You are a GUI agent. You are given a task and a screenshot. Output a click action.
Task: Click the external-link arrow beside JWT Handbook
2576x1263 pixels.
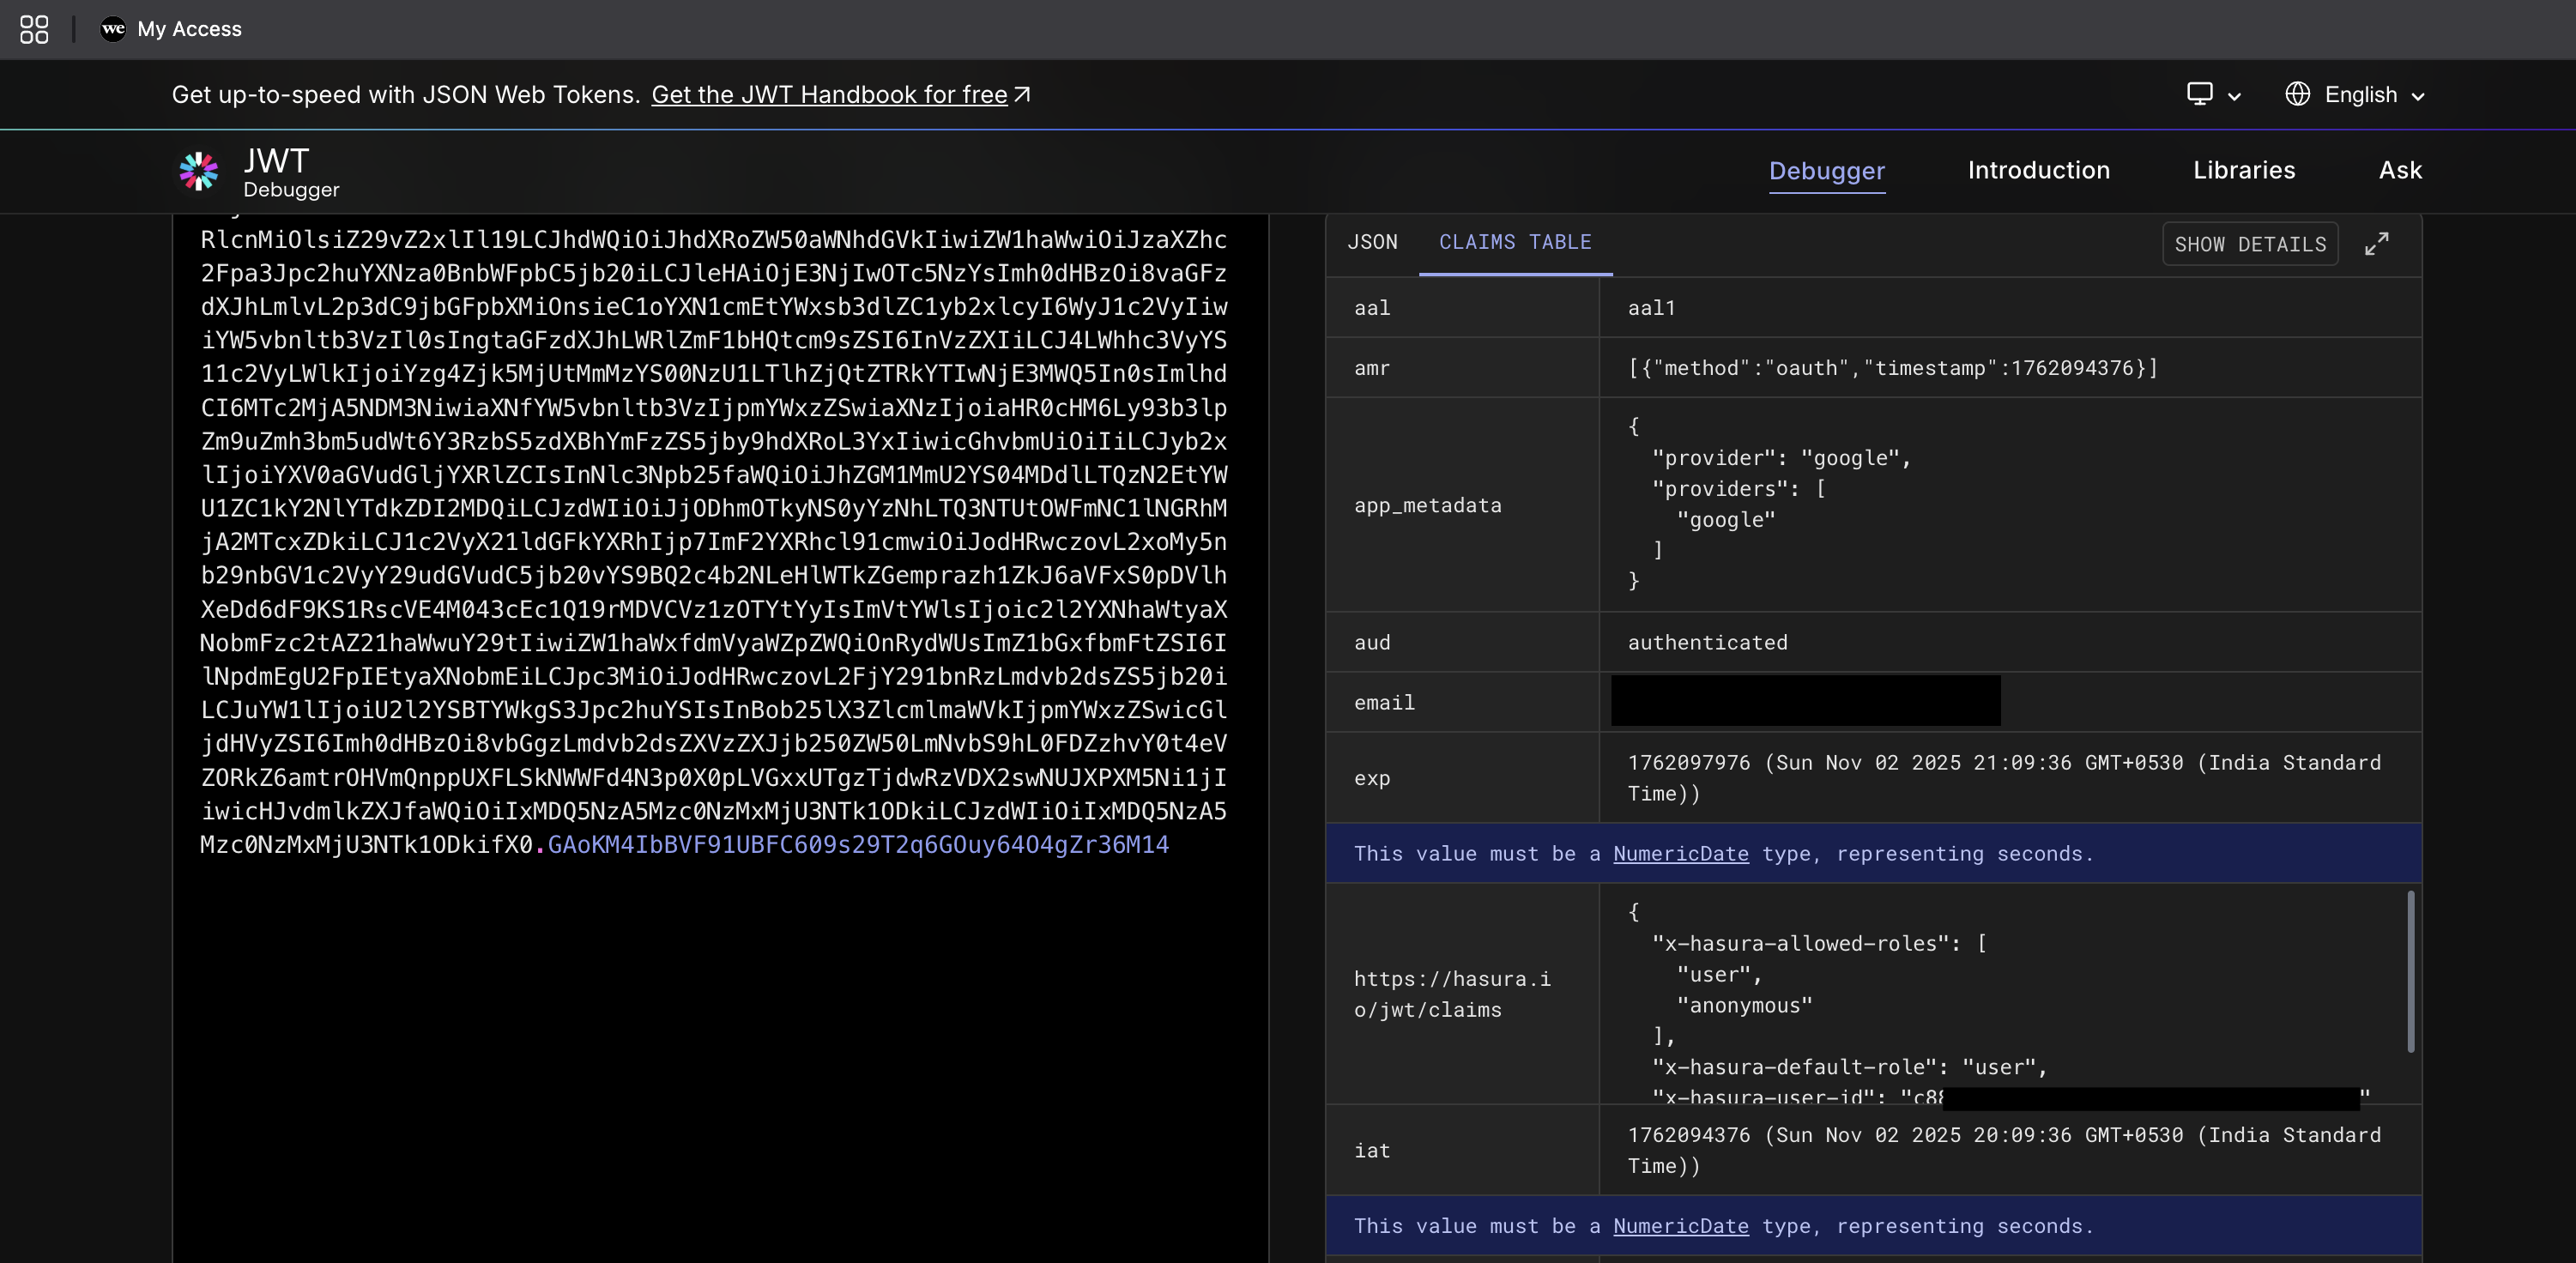coord(1022,94)
